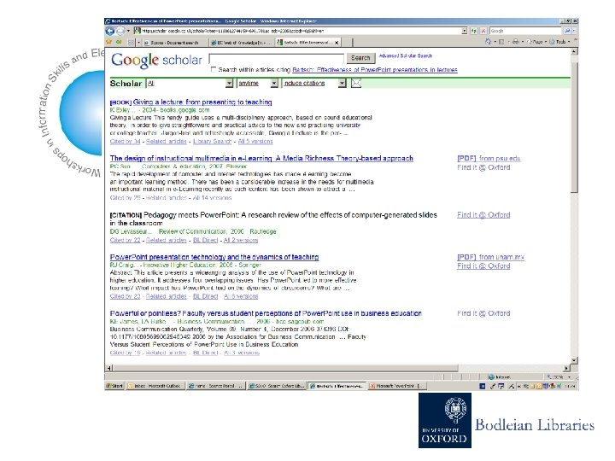Click BL Direct under Pedagogy meets PowerPoint

tap(205, 240)
